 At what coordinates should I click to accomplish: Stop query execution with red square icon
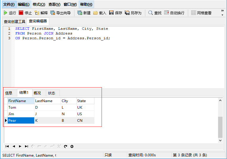pos(25,13)
